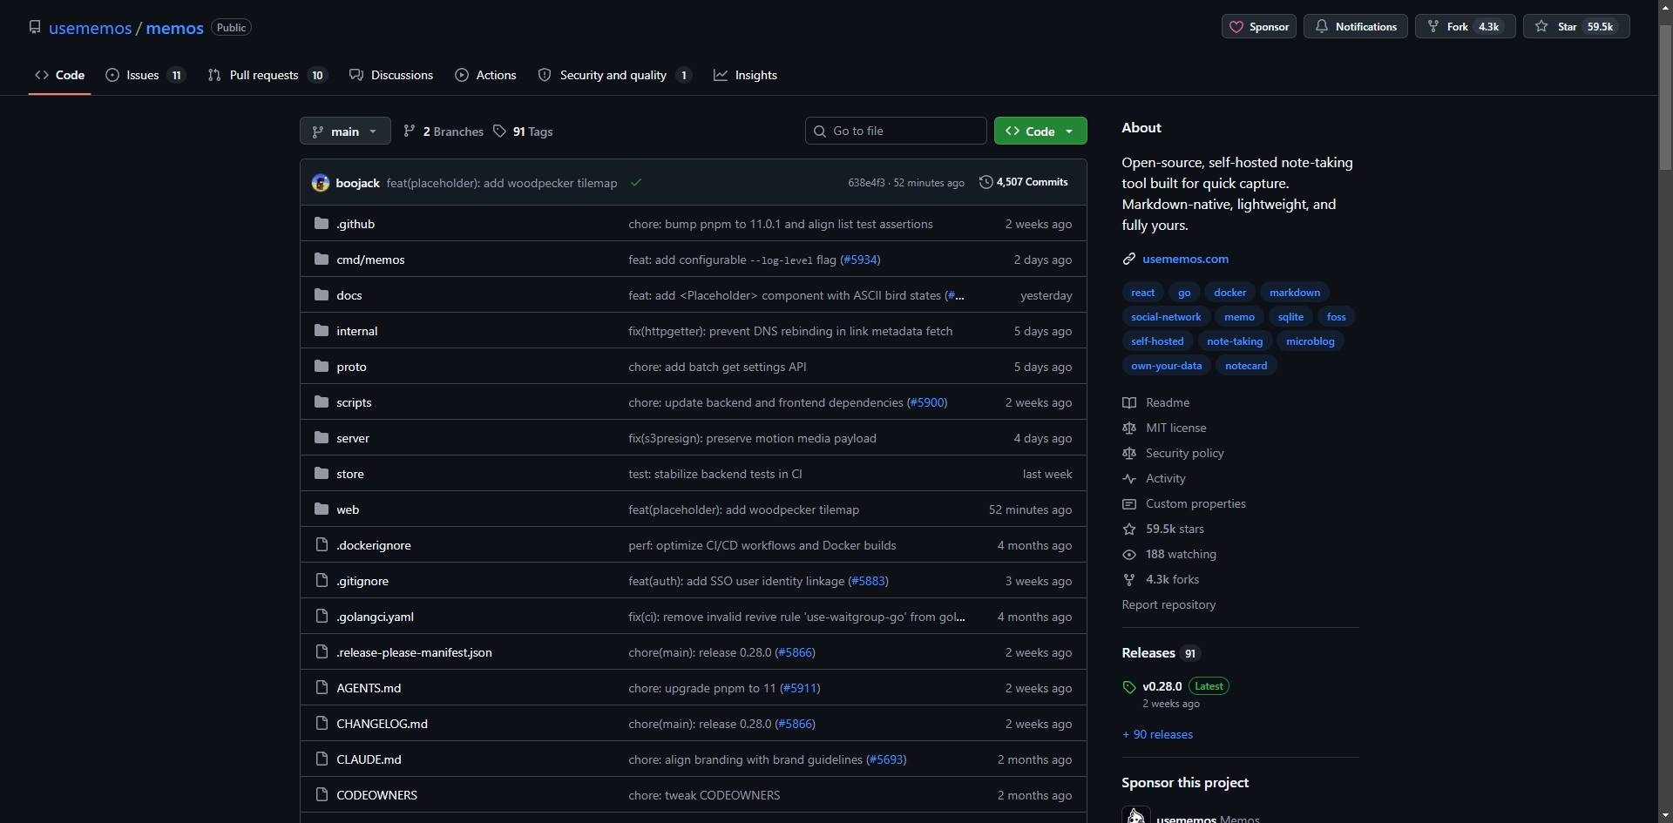The height and width of the screenshot is (823, 1673).
Task: Click the web folder icon
Action: [322, 509]
